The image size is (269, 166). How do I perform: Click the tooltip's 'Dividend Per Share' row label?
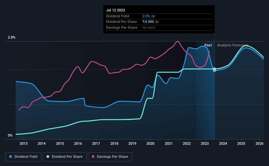click(x=122, y=22)
